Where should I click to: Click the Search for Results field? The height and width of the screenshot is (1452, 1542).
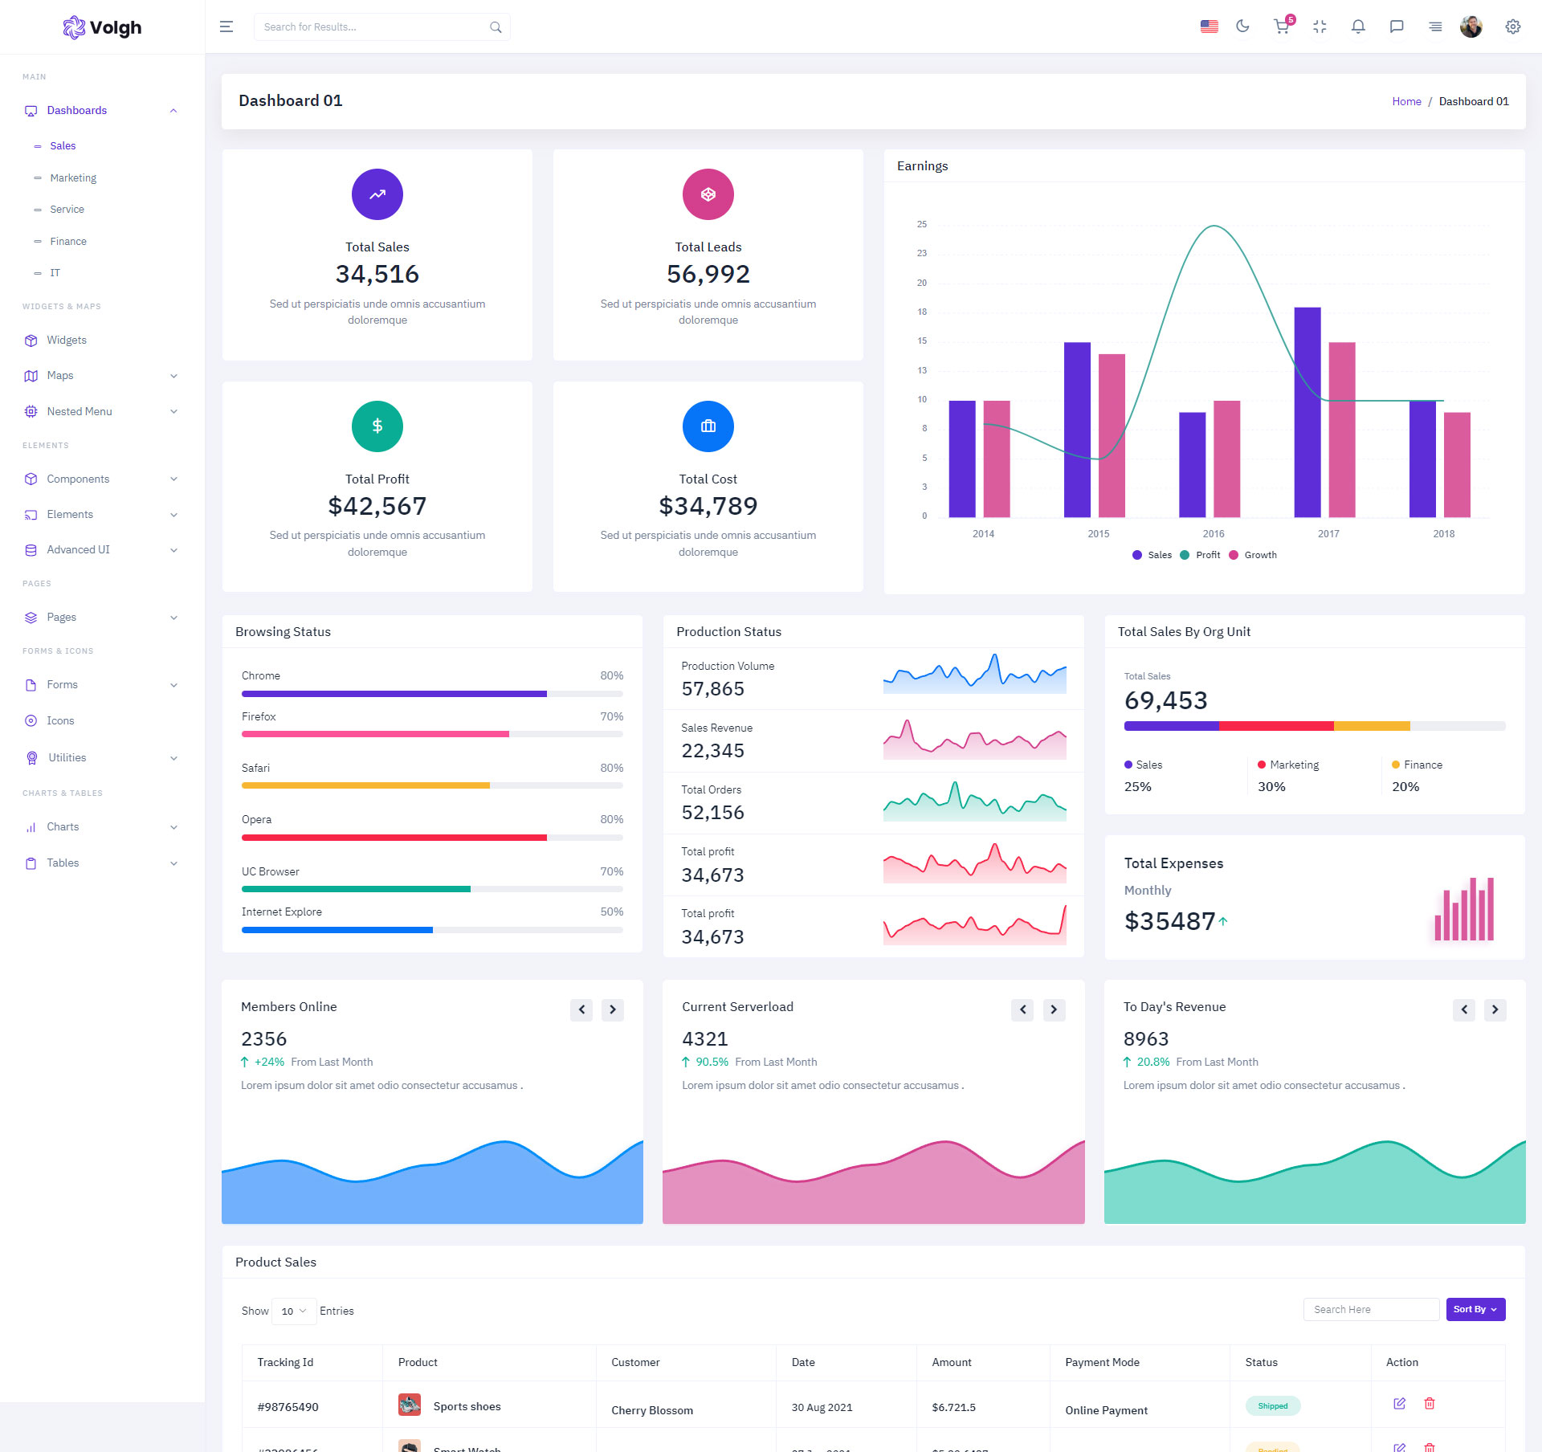[x=373, y=27]
